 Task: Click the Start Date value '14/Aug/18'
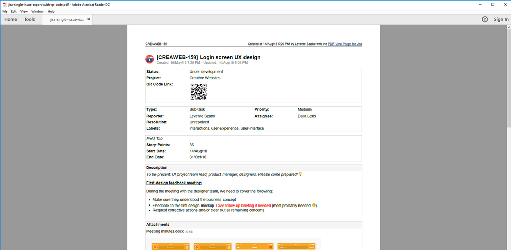point(198,151)
